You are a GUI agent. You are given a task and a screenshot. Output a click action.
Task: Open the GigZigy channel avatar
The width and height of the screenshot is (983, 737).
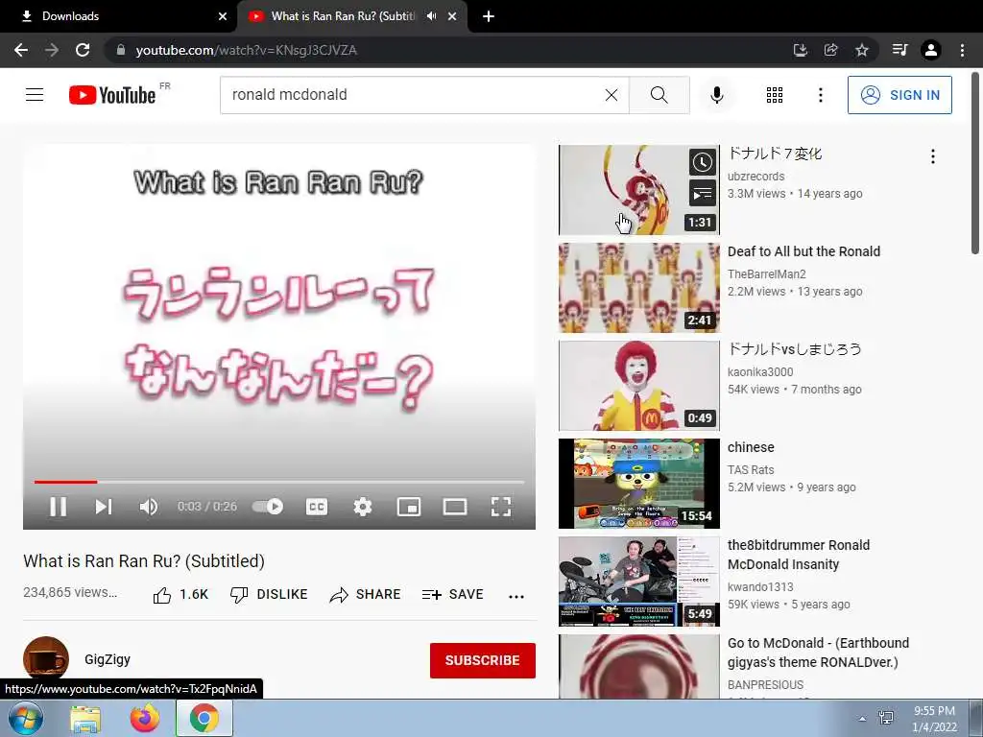click(46, 659)
